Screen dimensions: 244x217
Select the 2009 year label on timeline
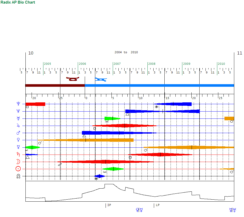tap(187, 64)
